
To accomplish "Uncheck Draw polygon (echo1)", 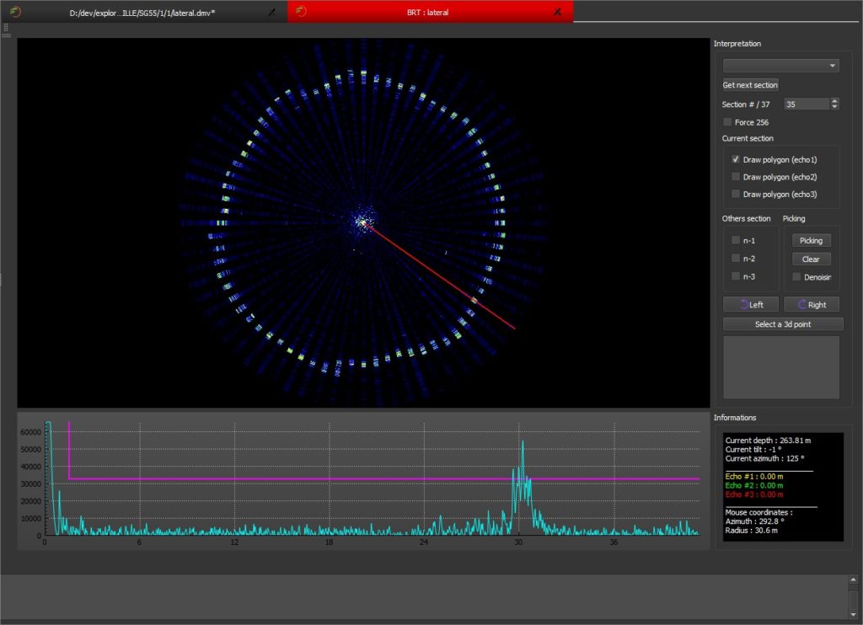I will click(736, 158).
